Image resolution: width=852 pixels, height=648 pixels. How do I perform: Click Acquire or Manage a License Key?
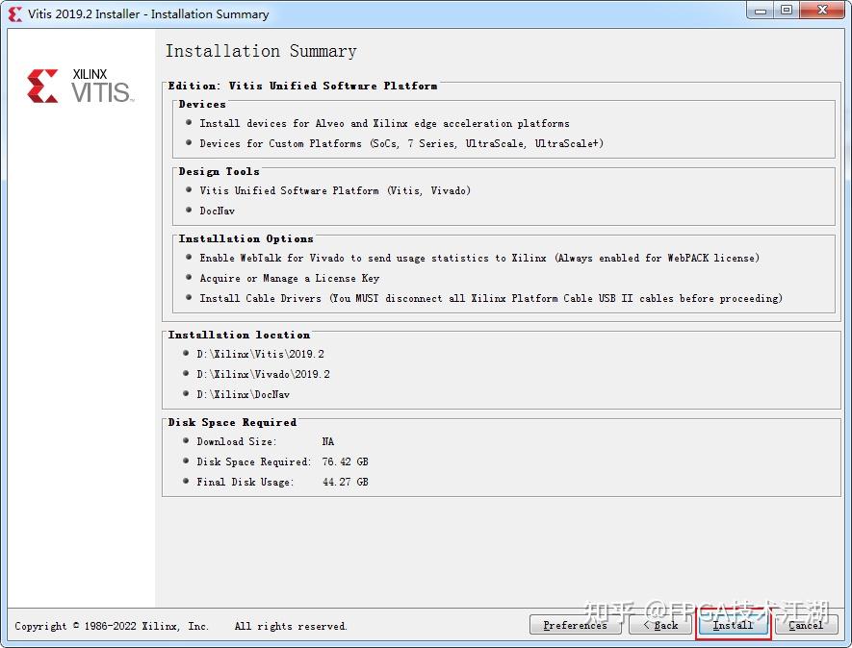(x=289, y=278)
